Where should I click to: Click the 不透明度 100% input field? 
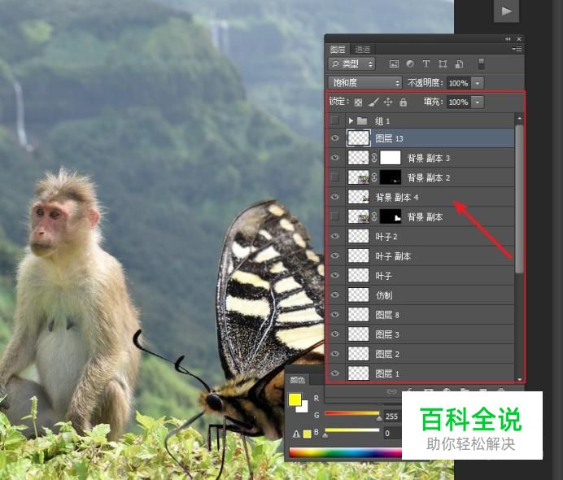tap(459, 83)
